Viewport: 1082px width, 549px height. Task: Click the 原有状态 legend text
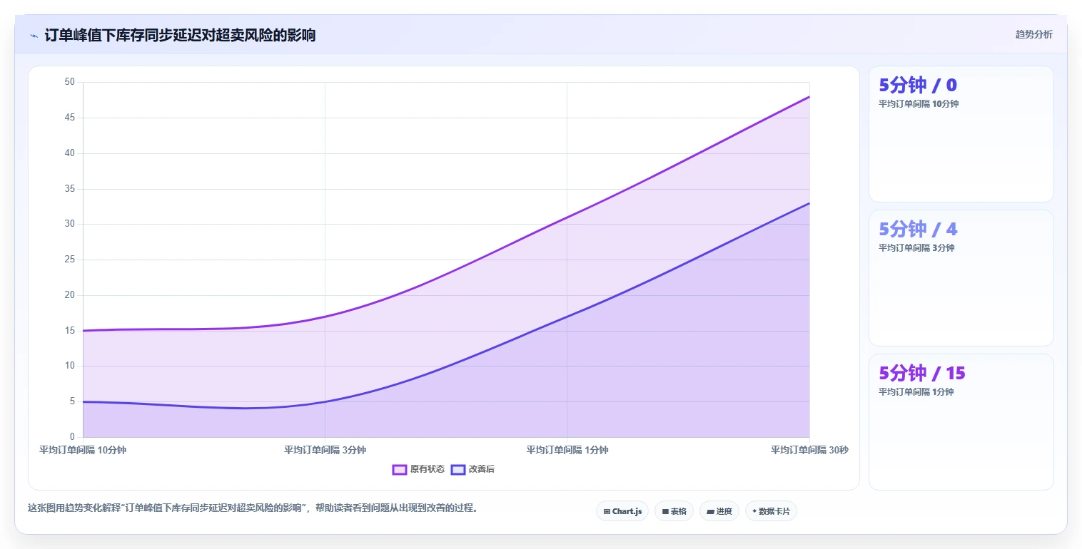tap(428, 469)
